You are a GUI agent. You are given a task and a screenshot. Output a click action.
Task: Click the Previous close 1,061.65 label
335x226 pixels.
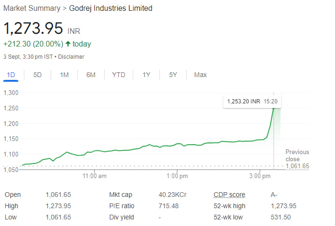[x=297, y=159]
